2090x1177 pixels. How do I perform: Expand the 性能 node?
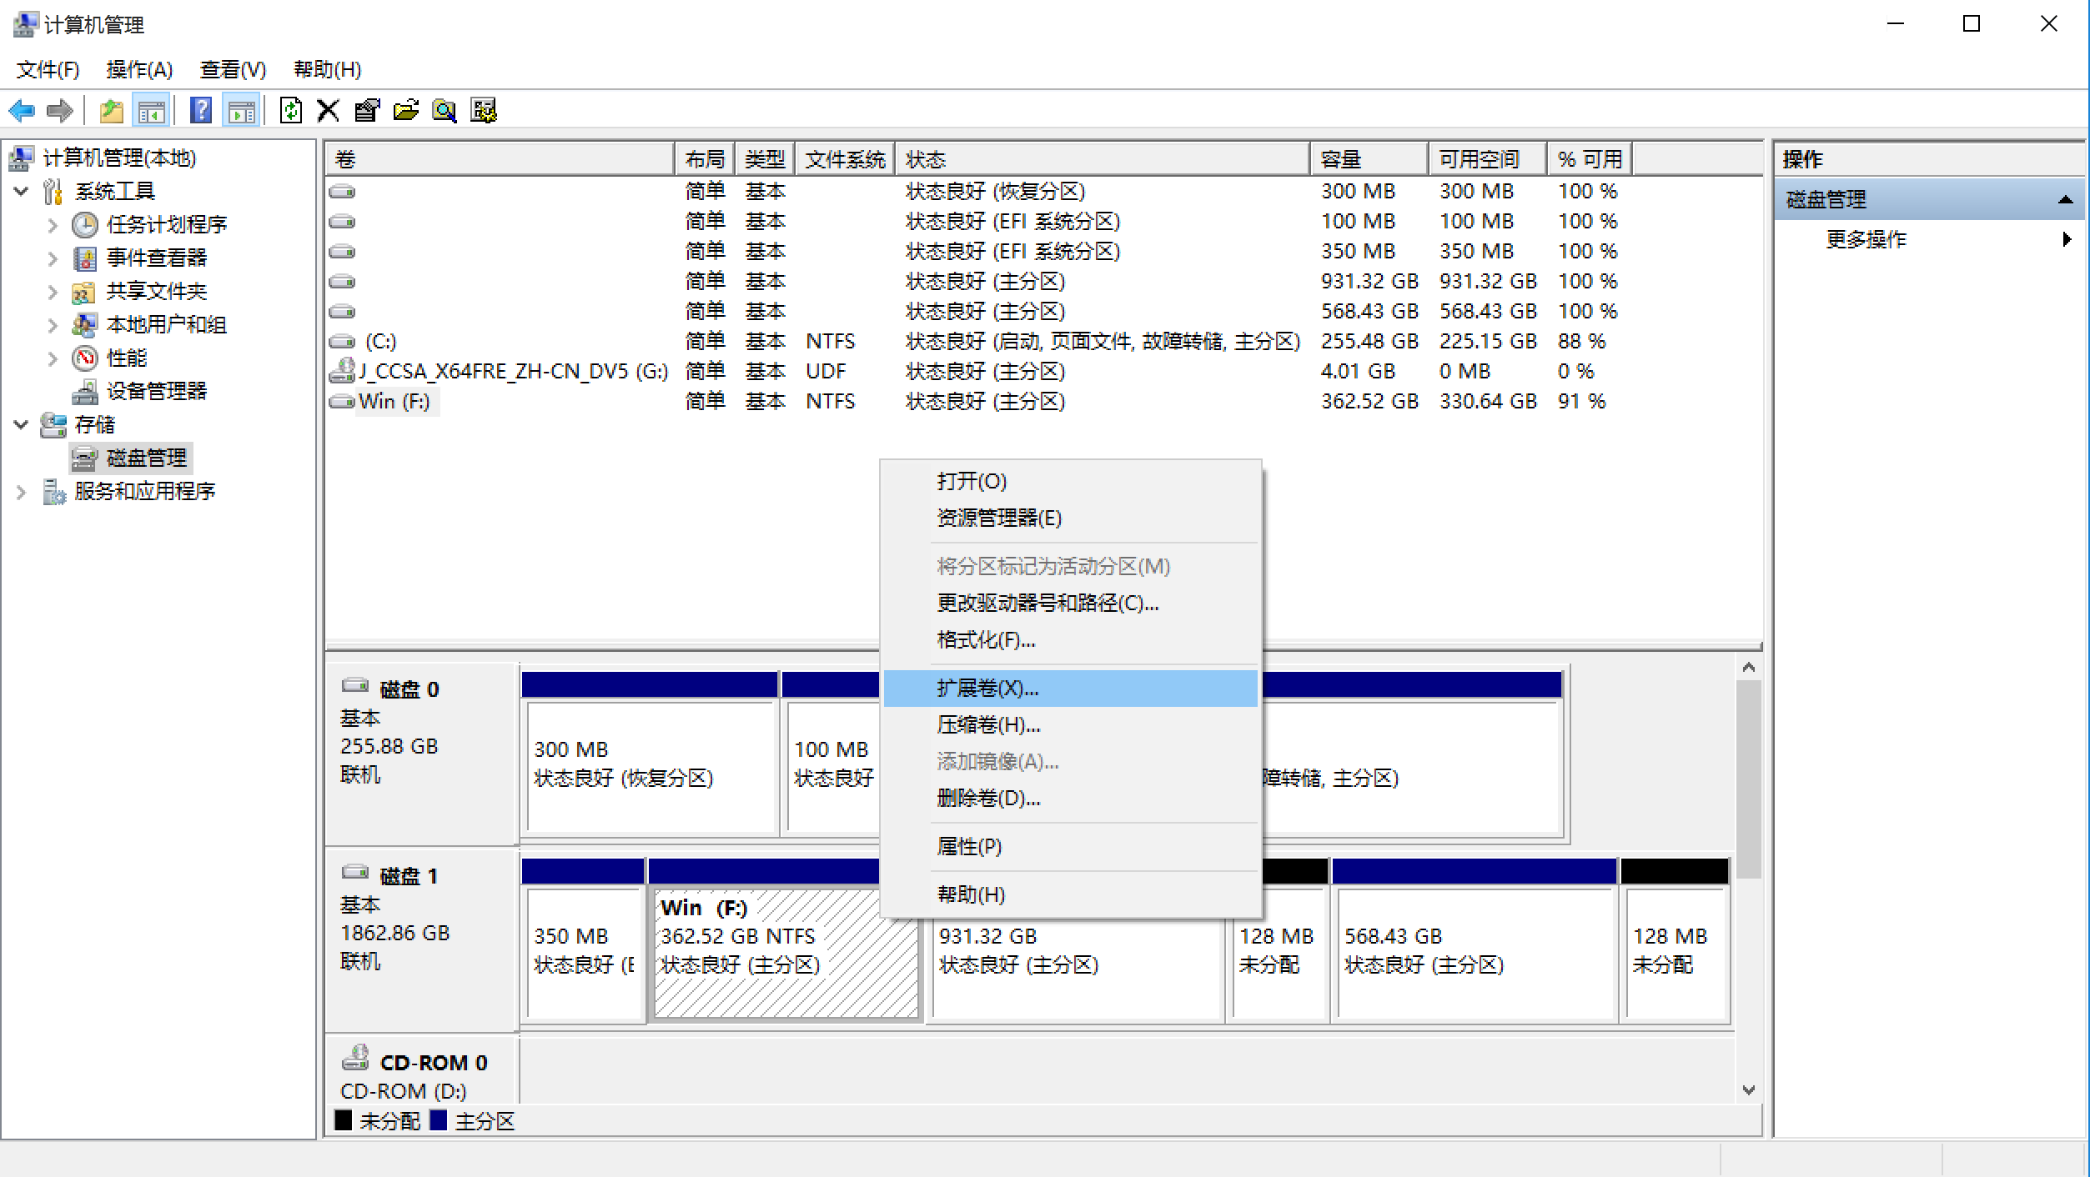53,358
